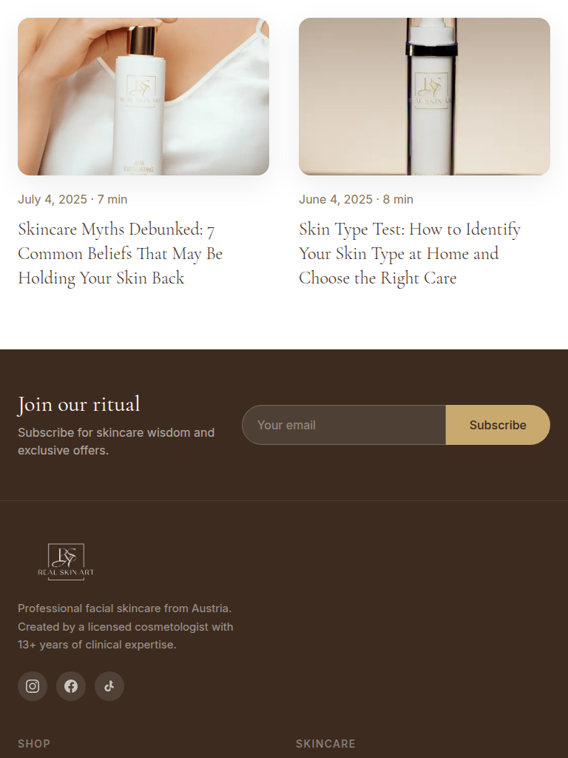Click the skincare wisdom newsletter description
This screenshot has width=568, height=758.
(116, 441)
